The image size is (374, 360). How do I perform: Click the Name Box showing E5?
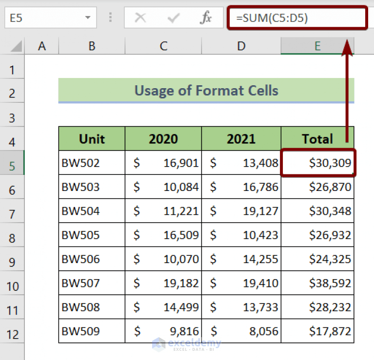(x=51, y=18)
